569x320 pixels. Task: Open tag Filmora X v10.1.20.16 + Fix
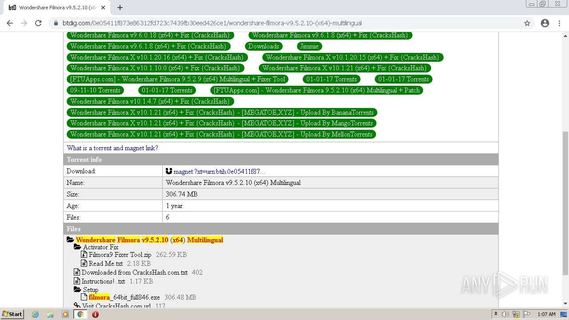[157, 57]
